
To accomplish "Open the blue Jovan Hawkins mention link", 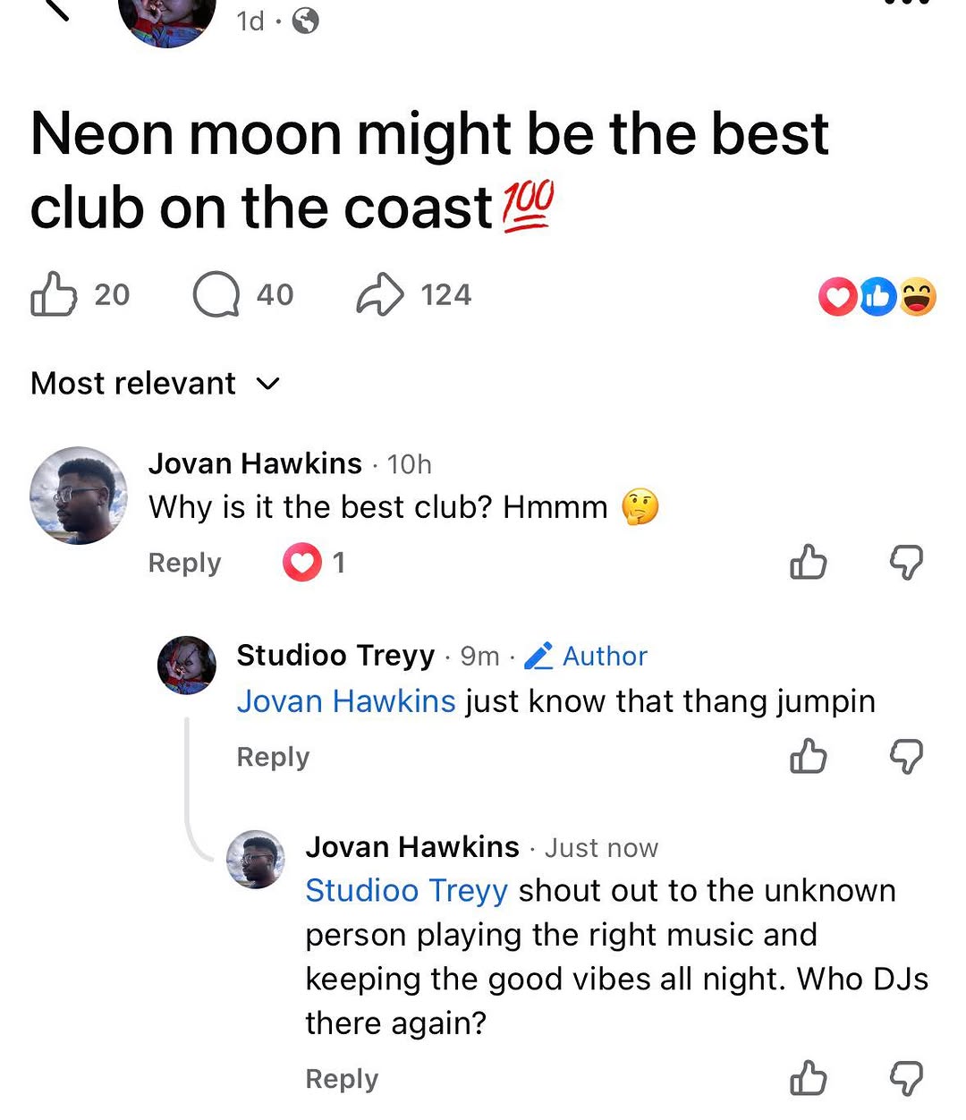I will (x=346, y=701).
